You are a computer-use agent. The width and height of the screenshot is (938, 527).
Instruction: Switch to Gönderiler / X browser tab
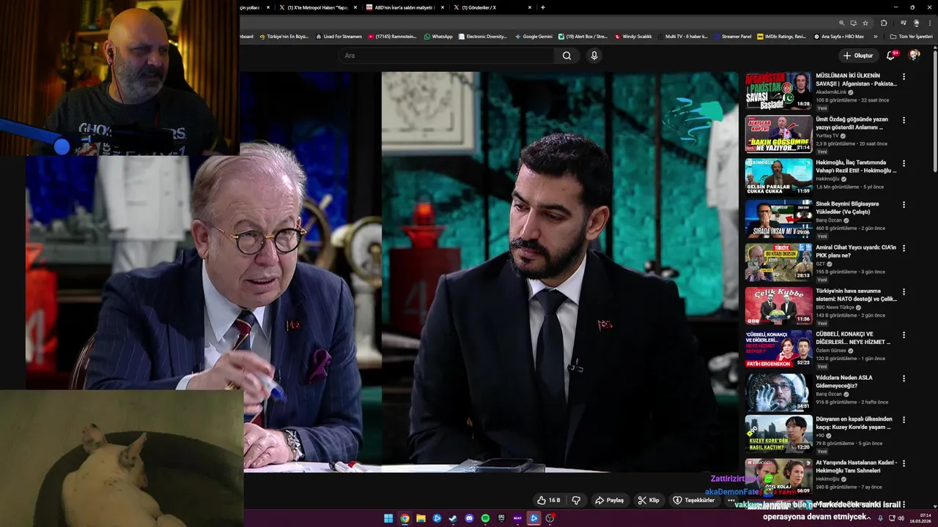click(492, 7)
